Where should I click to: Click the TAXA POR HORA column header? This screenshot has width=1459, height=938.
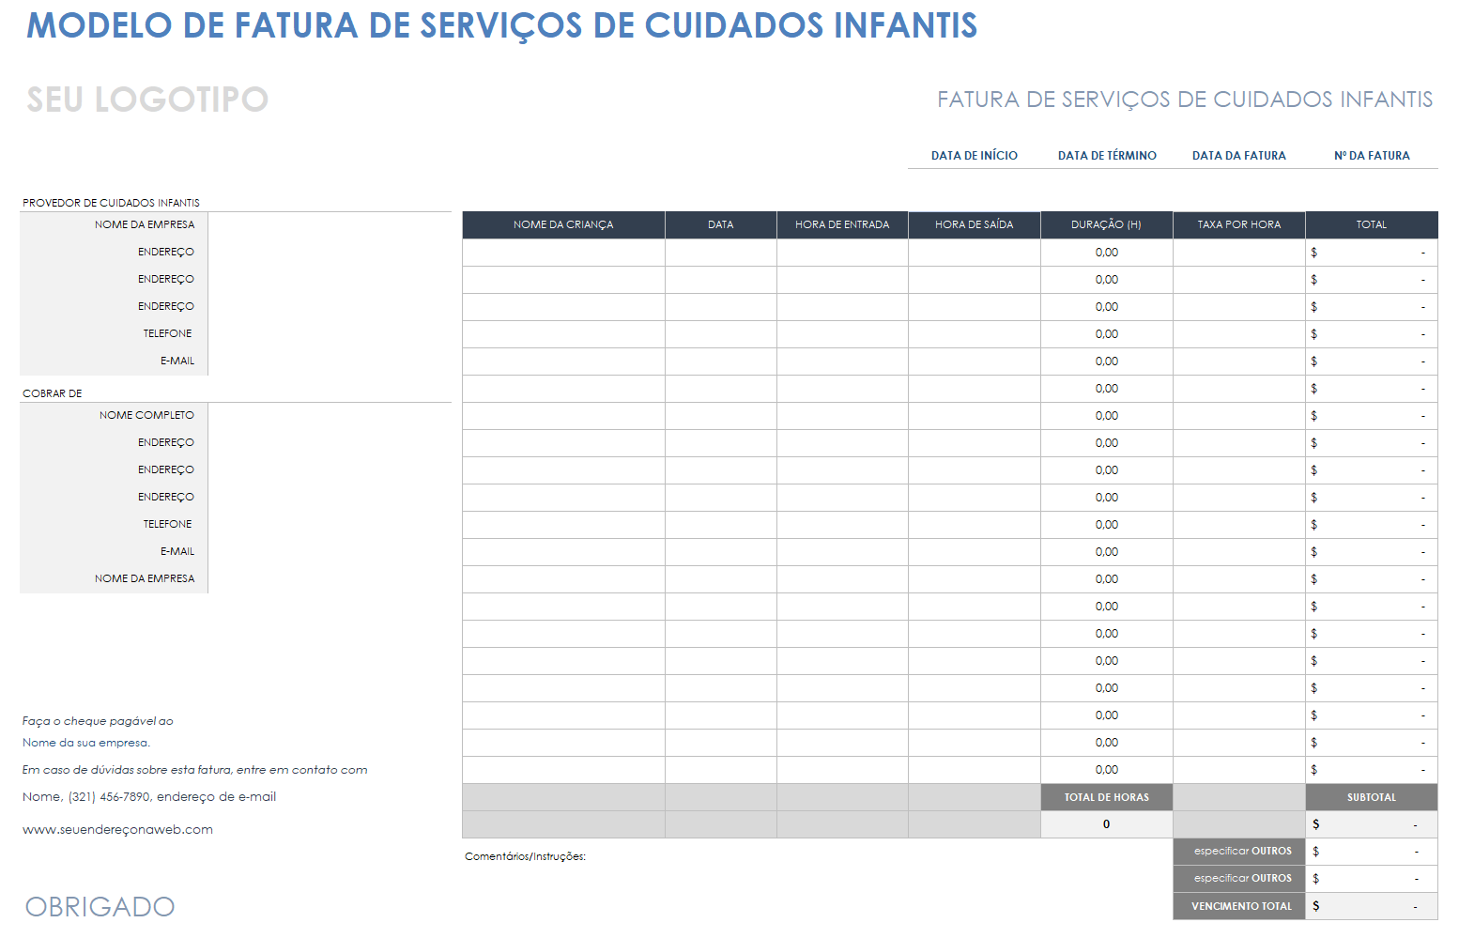tap(1239, 224)
